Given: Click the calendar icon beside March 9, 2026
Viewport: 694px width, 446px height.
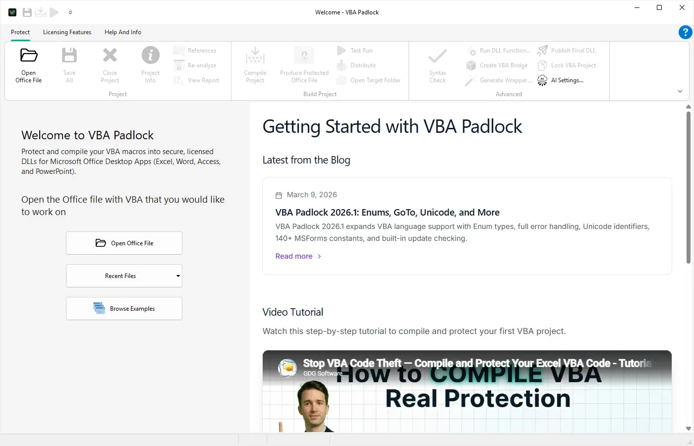Looking at the screenshot, I should tap(279, 195).
